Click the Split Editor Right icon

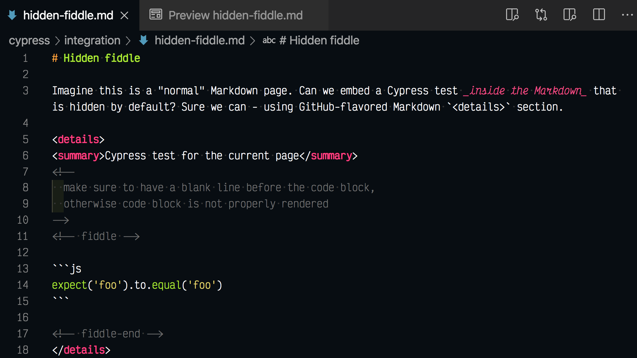point(599,15)
